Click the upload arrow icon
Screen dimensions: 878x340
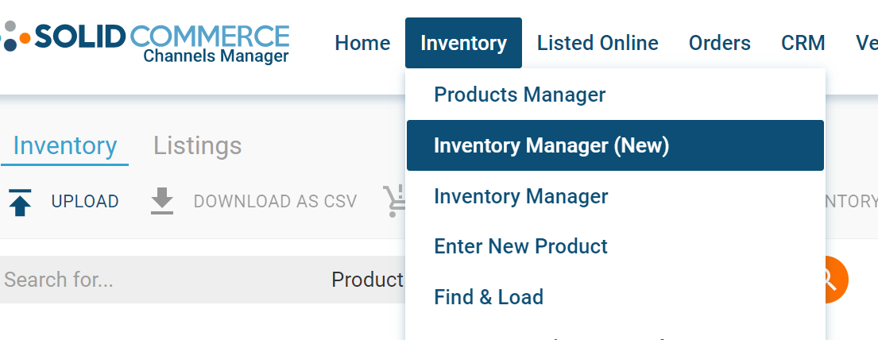click(x=20, y=203)
